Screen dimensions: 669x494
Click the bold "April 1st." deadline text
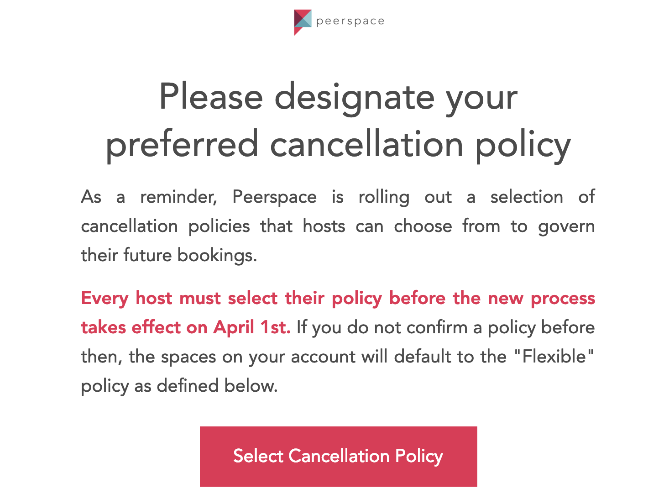(x=252, y=327)
